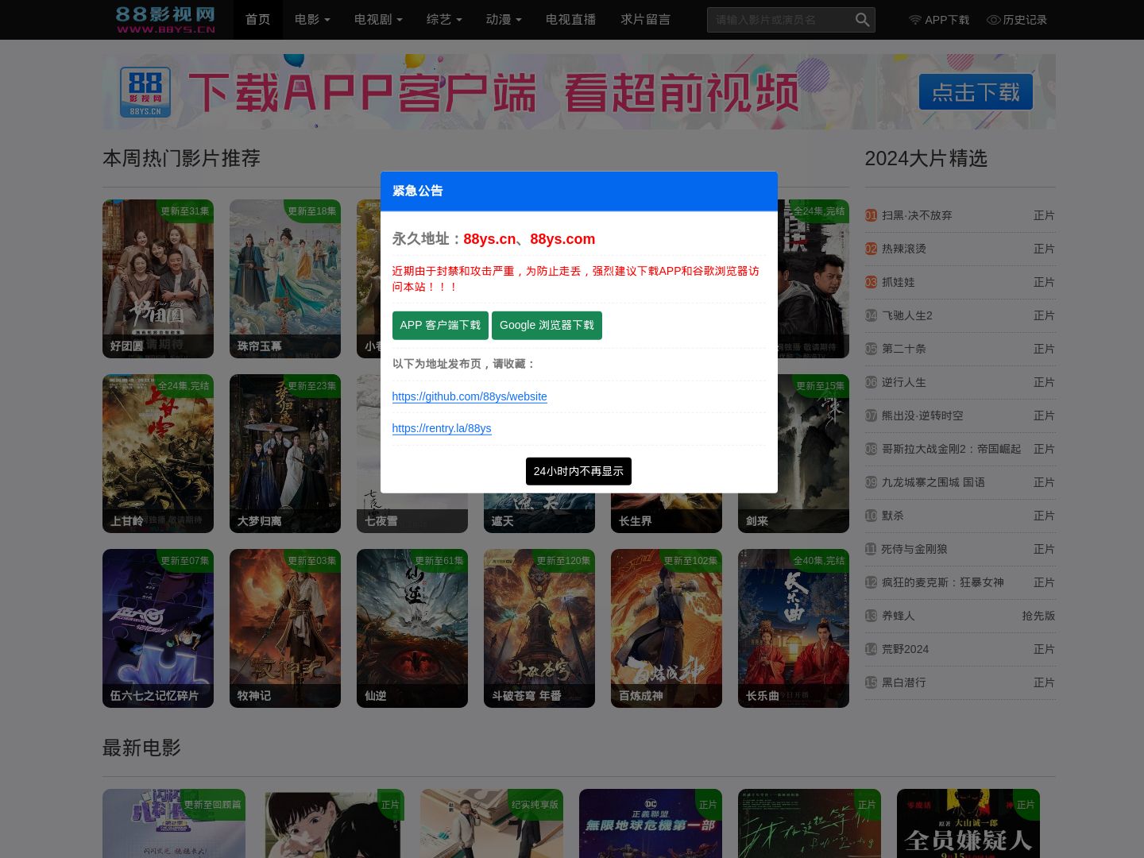1144x858 pixels.
Task: Open 正义联盟 无限地球危机 movie thumbnail
Action: (x=651, y=823)
